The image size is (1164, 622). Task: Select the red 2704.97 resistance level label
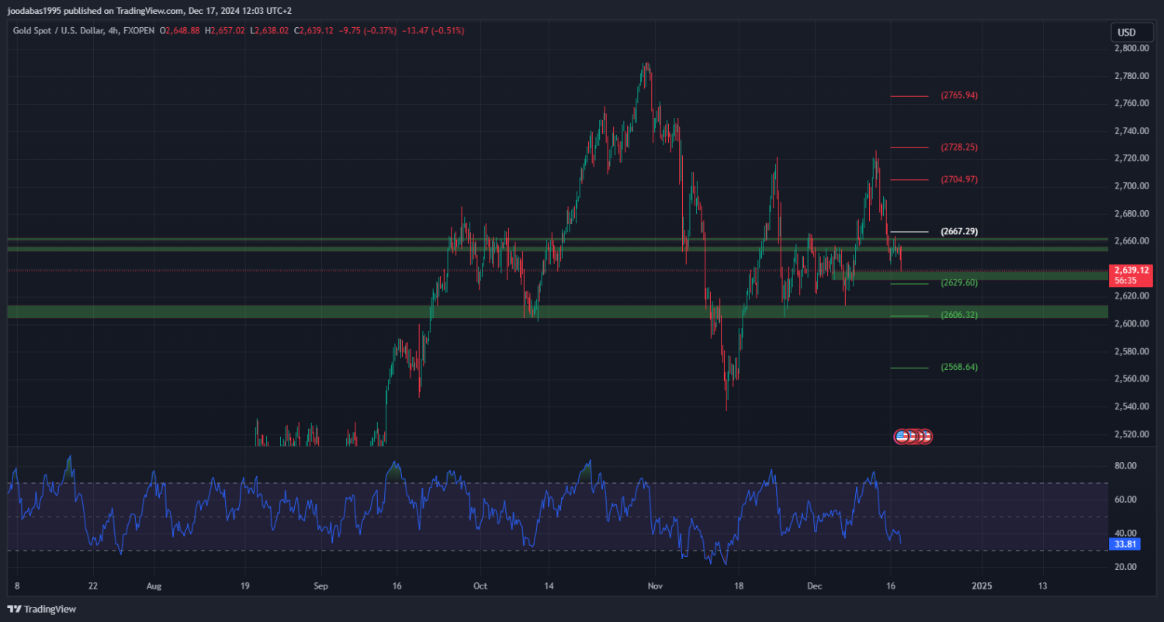959,179
